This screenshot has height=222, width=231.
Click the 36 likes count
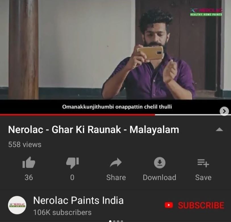pos(29,177)
